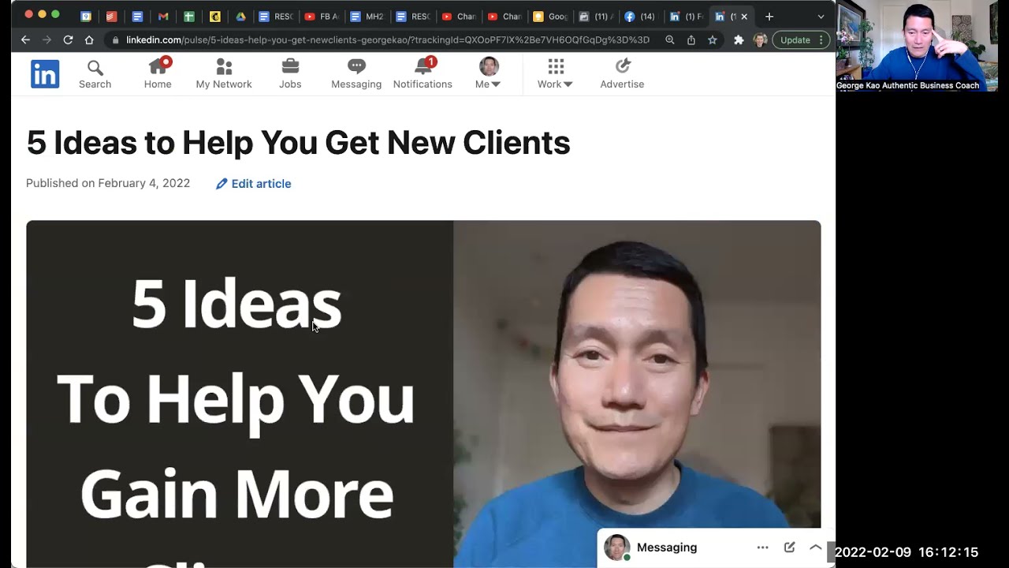Click the 'Published on February 4, 2022' text

click(x=108, y=183)
